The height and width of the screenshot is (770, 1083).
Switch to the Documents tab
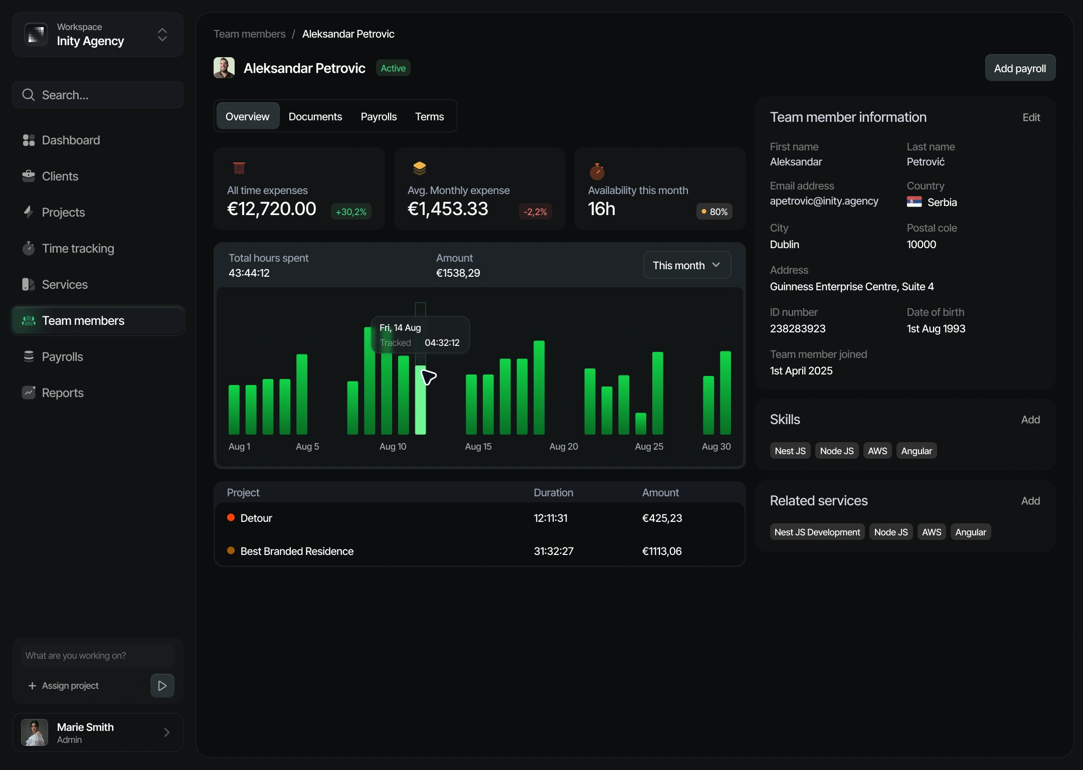pyautogui.click(x=315, y=116)
